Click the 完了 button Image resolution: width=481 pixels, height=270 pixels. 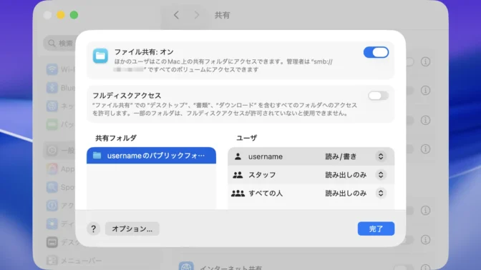point(376,229)
